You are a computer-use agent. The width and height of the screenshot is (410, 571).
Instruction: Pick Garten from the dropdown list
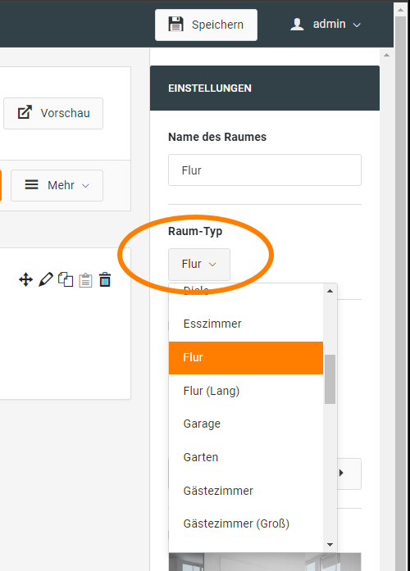(246, 457)
